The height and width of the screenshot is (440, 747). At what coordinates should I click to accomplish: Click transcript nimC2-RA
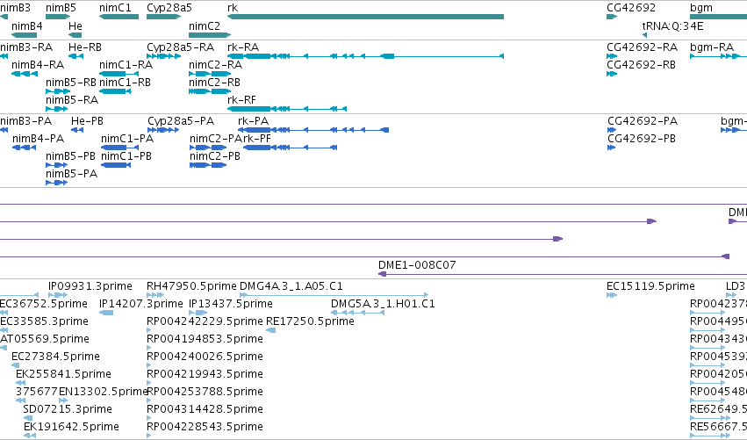(215, 65)
